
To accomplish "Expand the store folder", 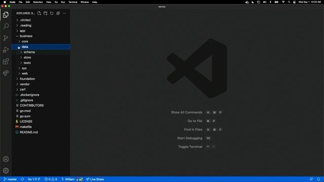I will point(41,57).
